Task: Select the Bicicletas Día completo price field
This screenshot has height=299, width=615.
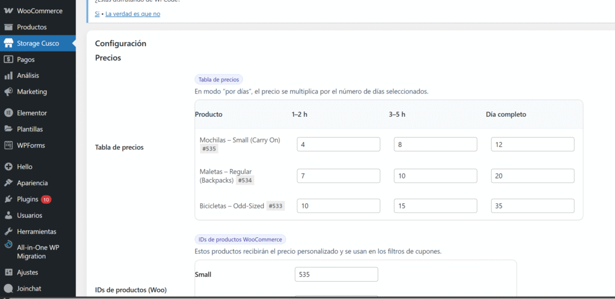Action: point(532,206)
